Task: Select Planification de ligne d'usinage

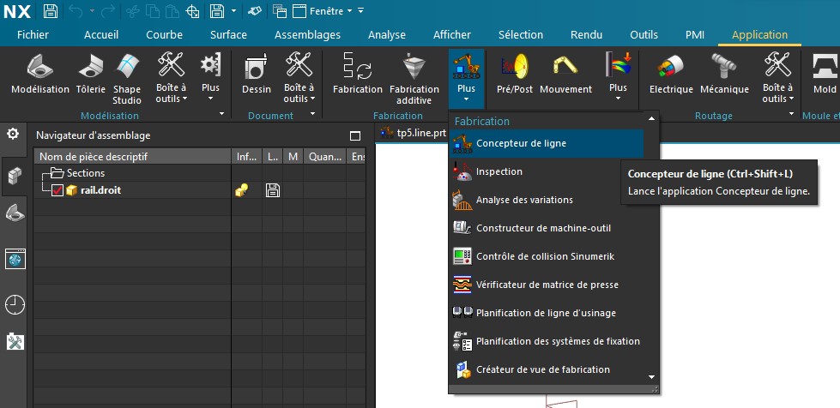Action: pyautogui.click(x=546, y=313)
